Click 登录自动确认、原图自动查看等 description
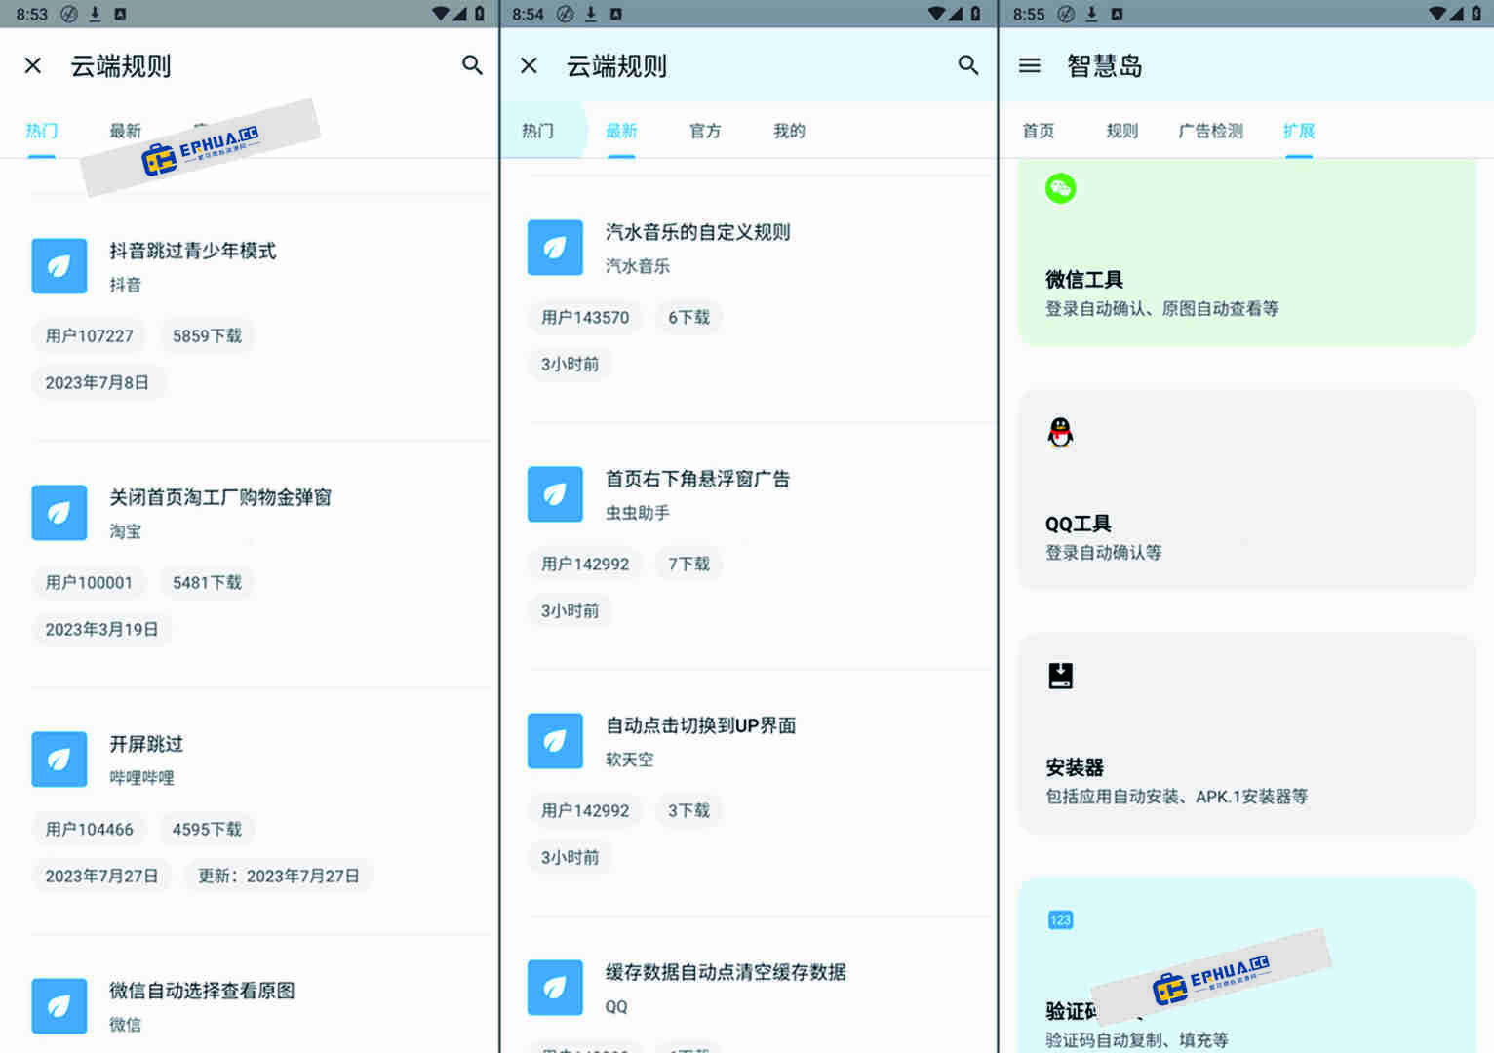 [1161, 309]
